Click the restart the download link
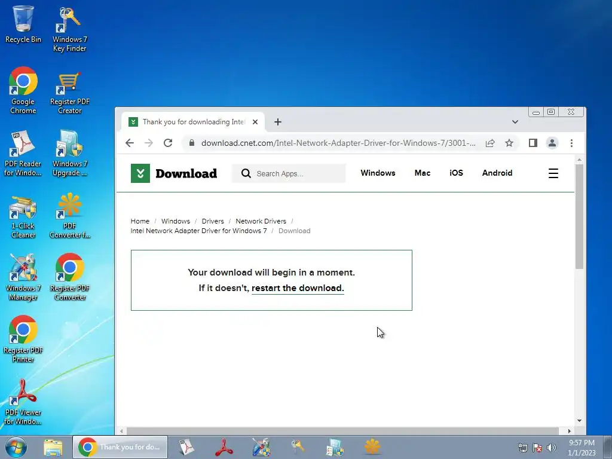 [x=298, y=288]
